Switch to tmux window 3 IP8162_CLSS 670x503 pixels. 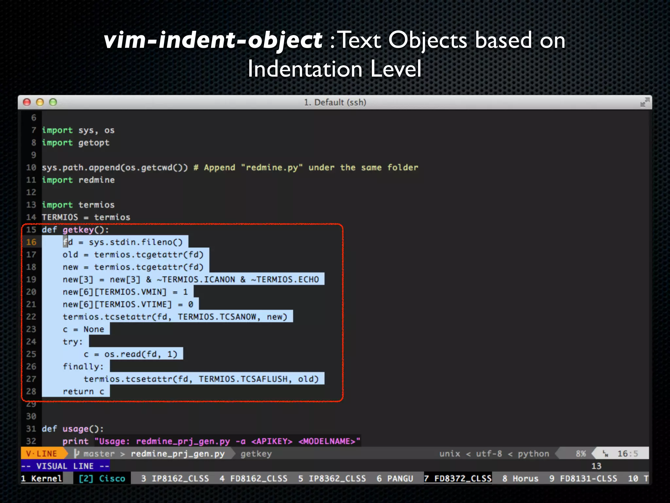[x=175, y=478]
